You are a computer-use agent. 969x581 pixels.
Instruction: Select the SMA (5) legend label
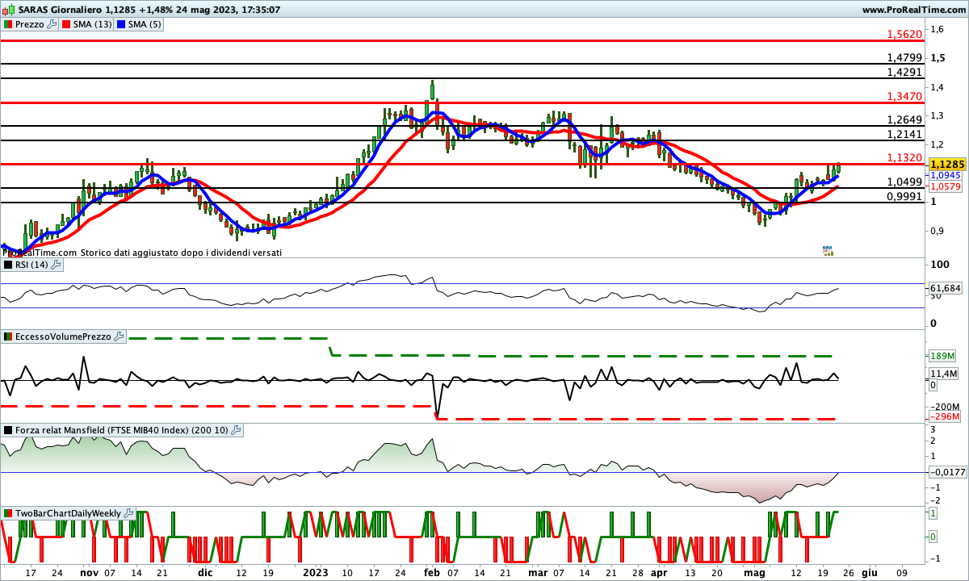click(x=145, y=24)
